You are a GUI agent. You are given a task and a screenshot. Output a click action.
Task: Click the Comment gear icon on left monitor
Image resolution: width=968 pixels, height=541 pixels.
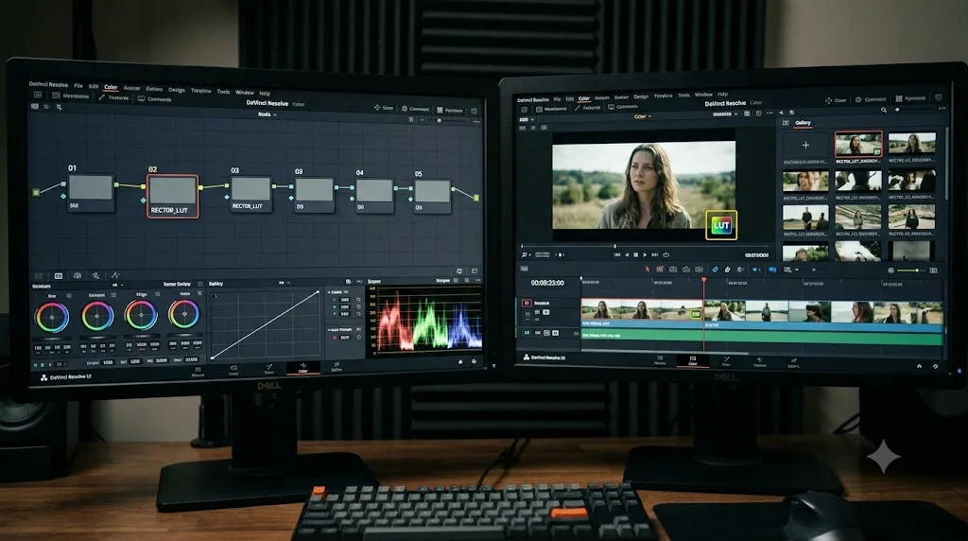pos(405,108)
